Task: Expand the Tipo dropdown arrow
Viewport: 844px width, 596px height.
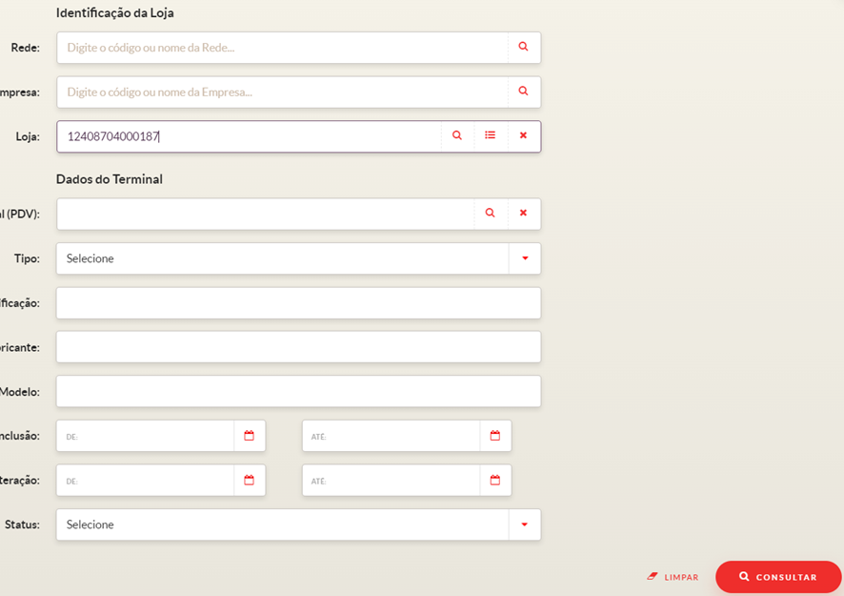Action: point(525,258)
